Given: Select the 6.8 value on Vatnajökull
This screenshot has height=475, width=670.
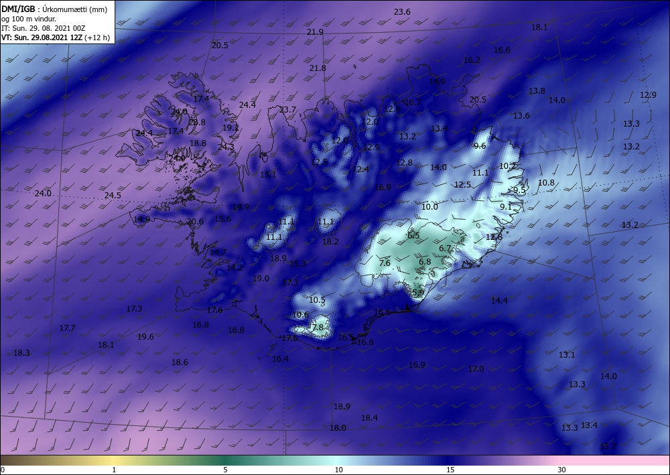Looking at the screenshot, I should (x=425, y=262).
